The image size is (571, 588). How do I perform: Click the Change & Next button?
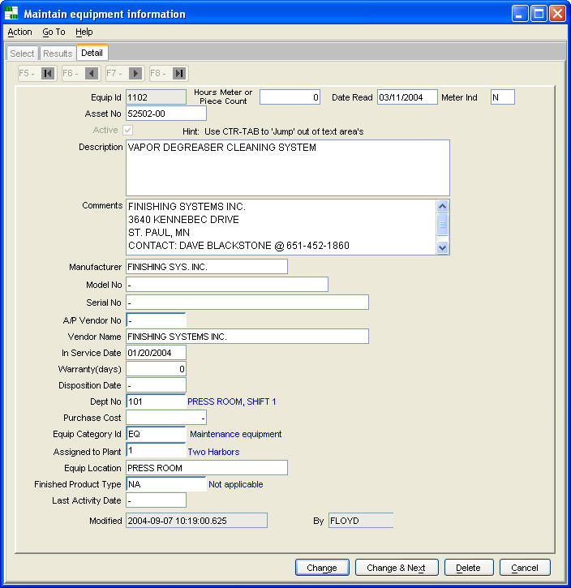pos(397,568)
